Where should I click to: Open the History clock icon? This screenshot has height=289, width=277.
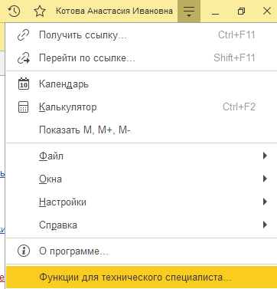[x=14, y=11]
